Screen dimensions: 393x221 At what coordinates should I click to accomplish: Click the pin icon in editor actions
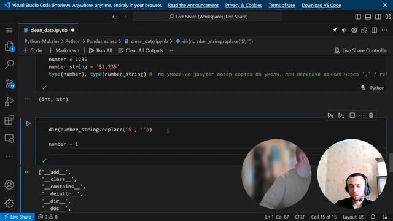[x=335, y=30]
